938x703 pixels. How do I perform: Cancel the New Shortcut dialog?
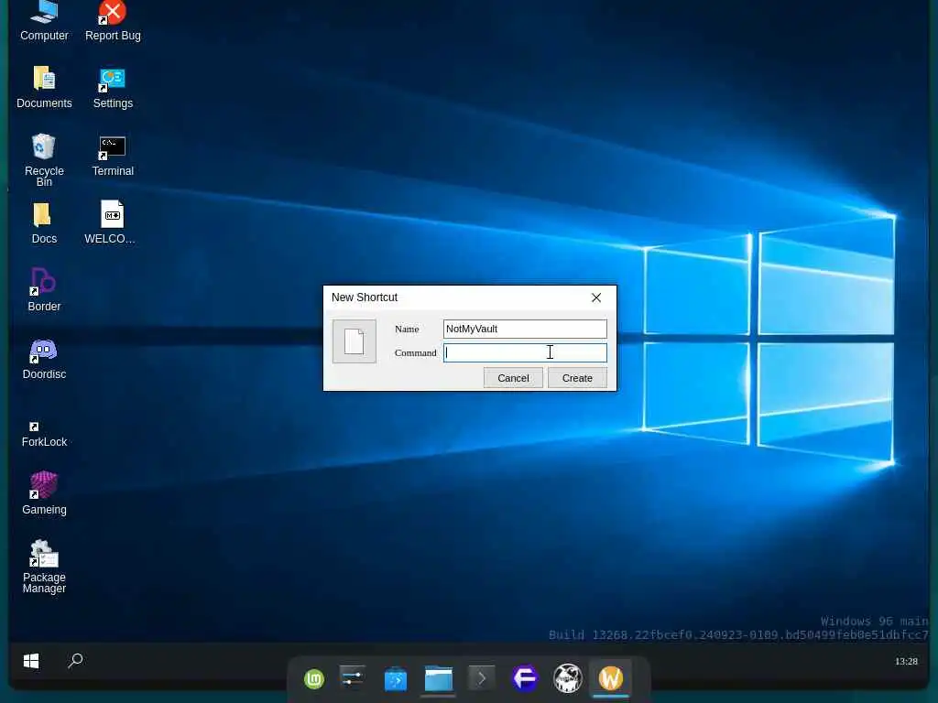[x=513, y=378]
